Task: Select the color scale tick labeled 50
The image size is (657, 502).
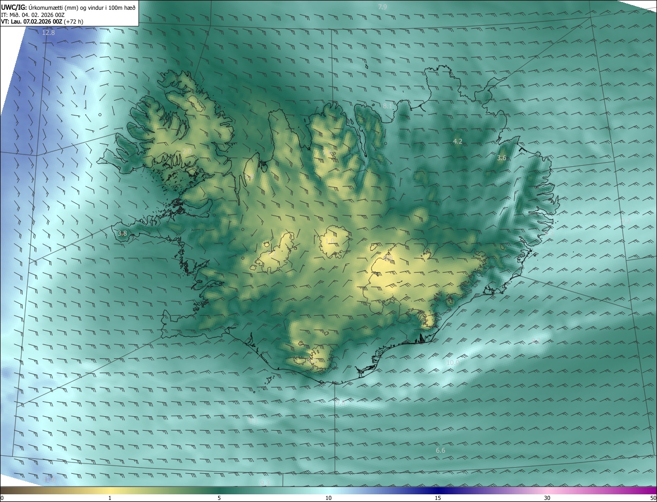Action: click(653, 498)
